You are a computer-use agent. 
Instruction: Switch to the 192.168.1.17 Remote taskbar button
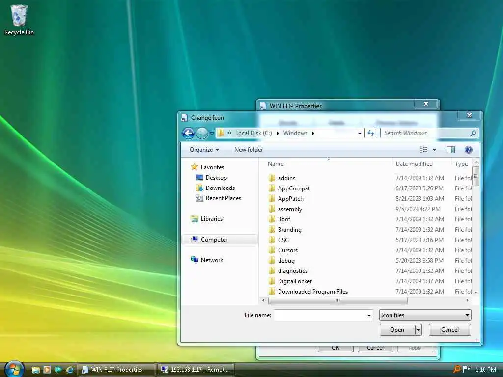click(196, 370)
